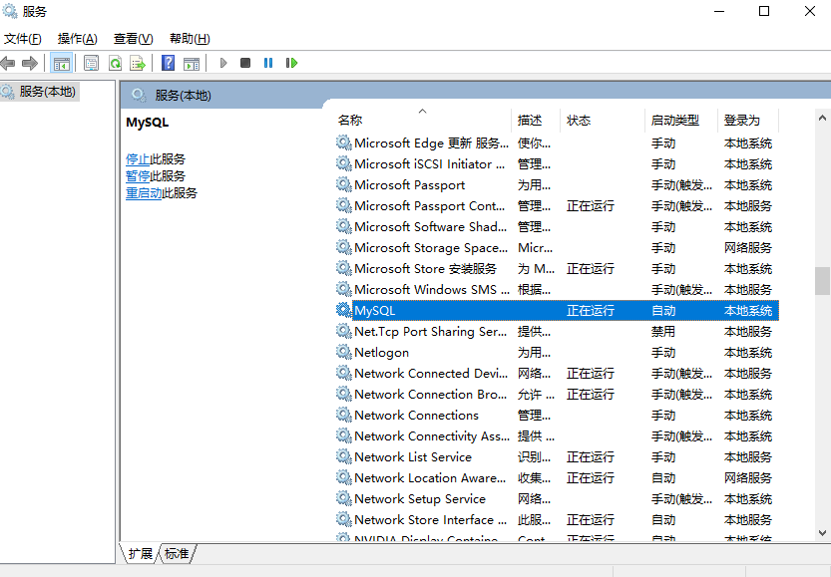Click the Show/Hide Console Tree icon
The height and width of the screenshot is (577, 831).
(61, 63)
